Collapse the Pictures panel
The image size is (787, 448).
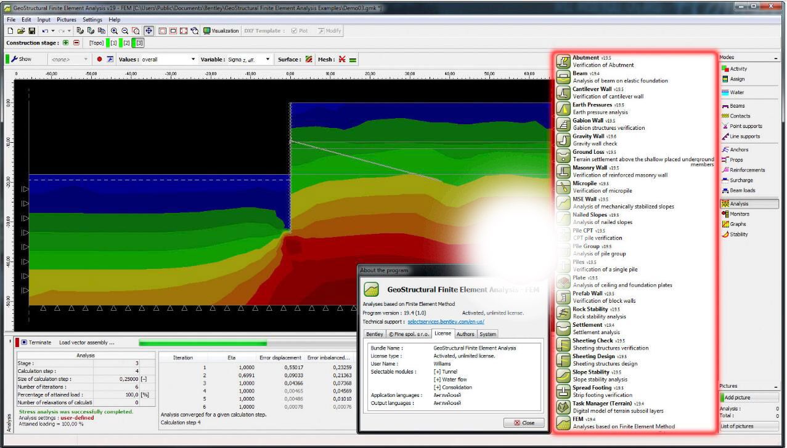775,386
